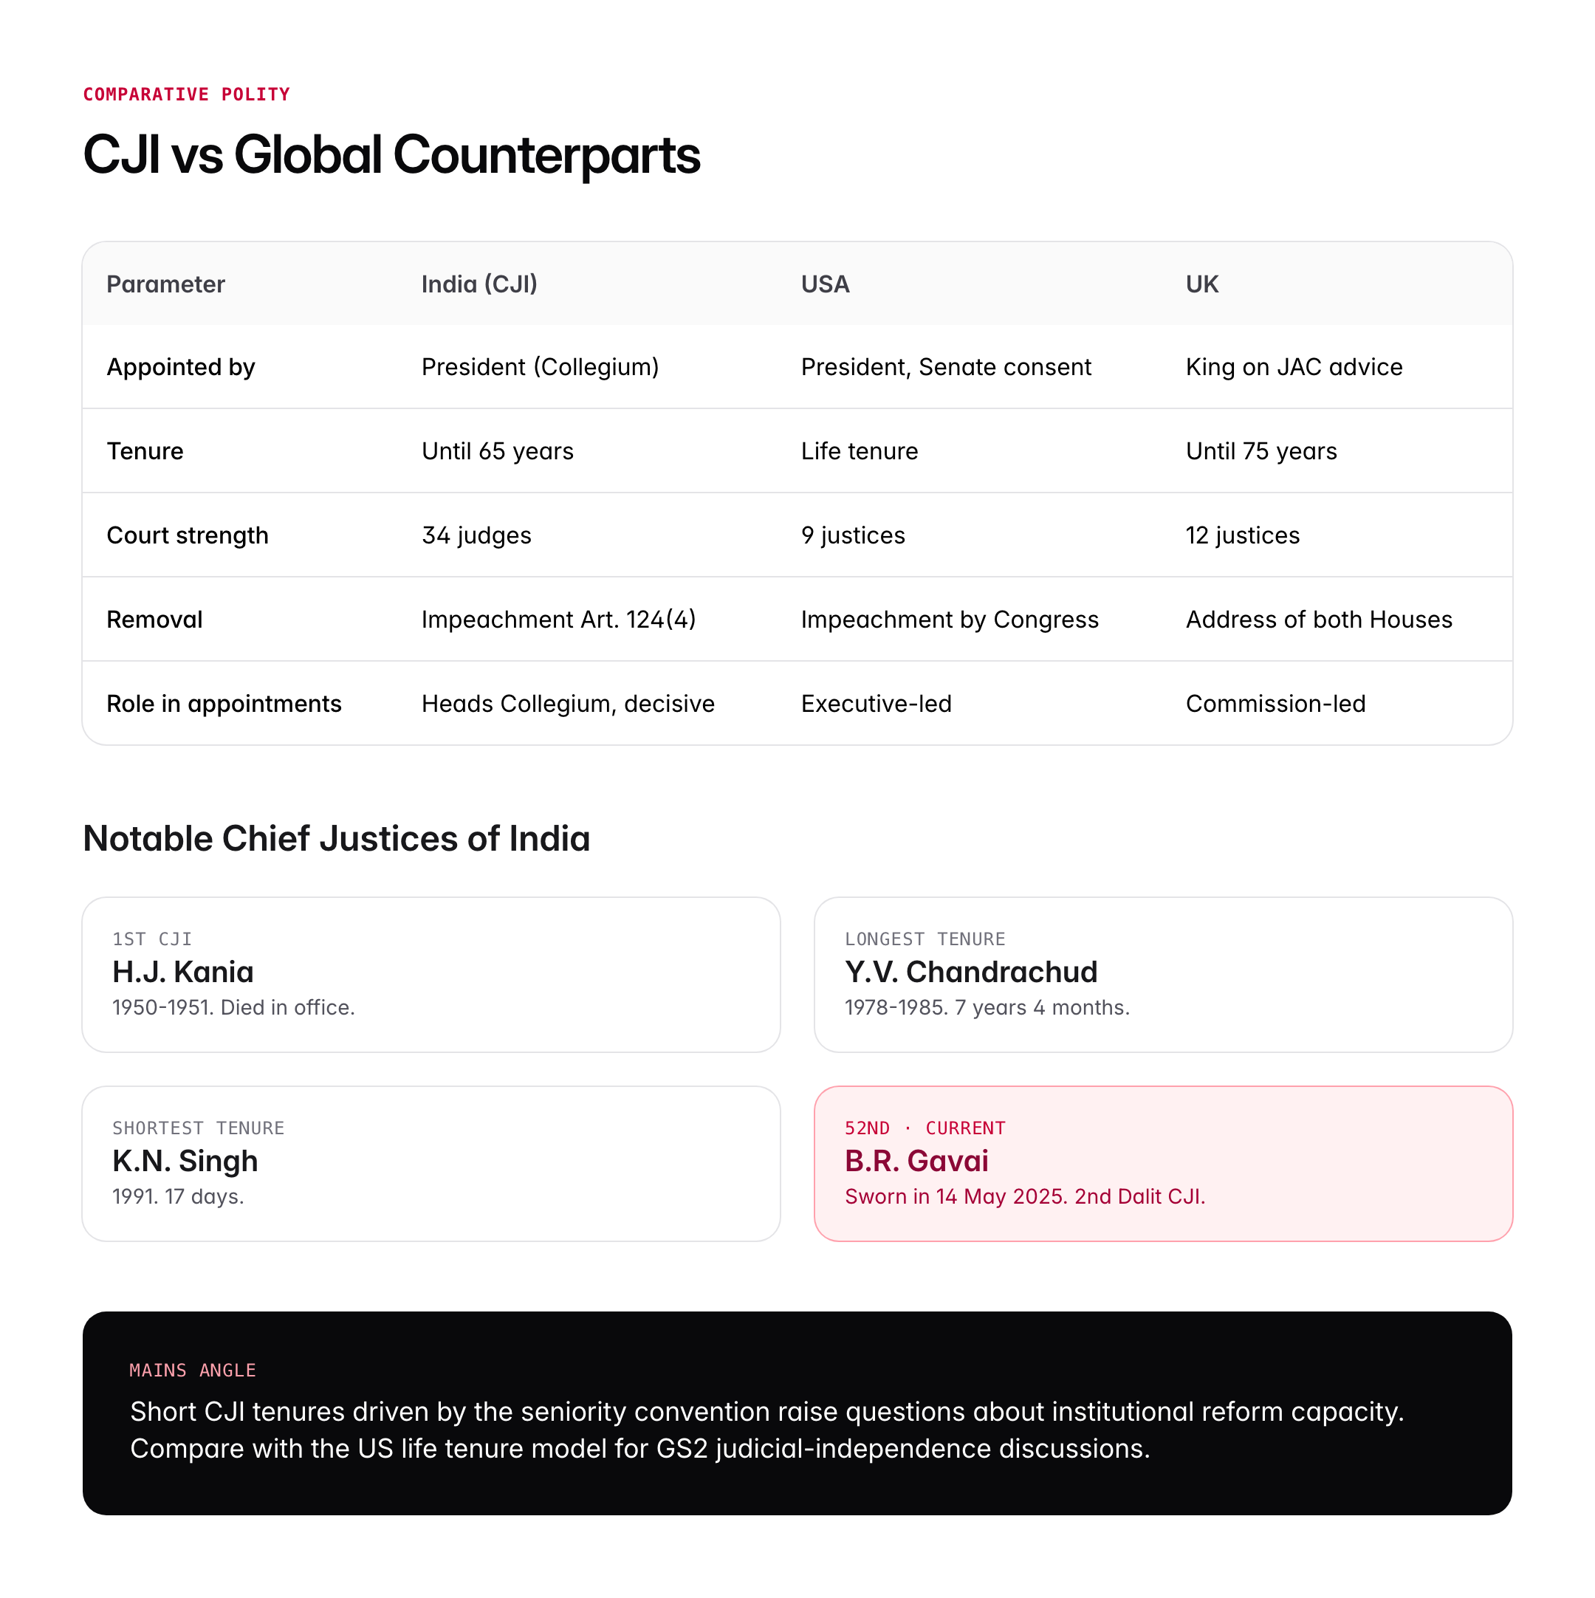1595x1598 pixels.
Task: Select the 'Until 75 years' cell
Action: pos(1260,450)
